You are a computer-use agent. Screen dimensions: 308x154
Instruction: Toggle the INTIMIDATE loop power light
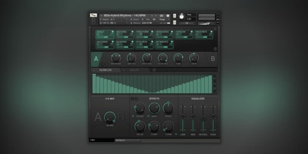(172, 41)
